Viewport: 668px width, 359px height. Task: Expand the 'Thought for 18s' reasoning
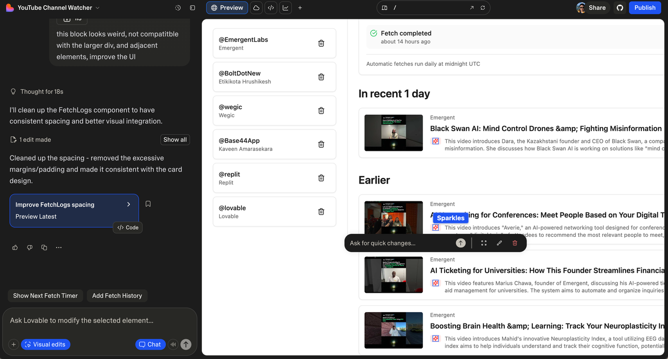point(41,91)
